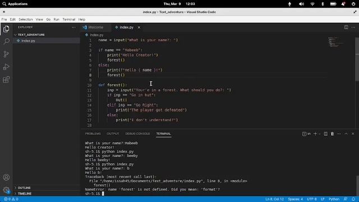Split the editor right
Screen dimensions: 359x202
(x=346, y=27)
